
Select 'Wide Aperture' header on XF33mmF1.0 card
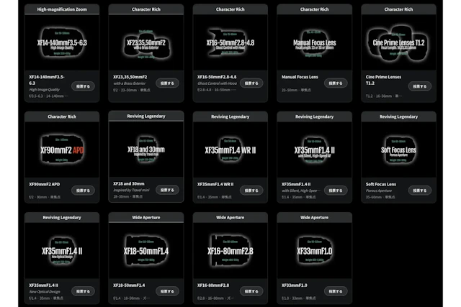pyautogui.click(x=314, y=217)
